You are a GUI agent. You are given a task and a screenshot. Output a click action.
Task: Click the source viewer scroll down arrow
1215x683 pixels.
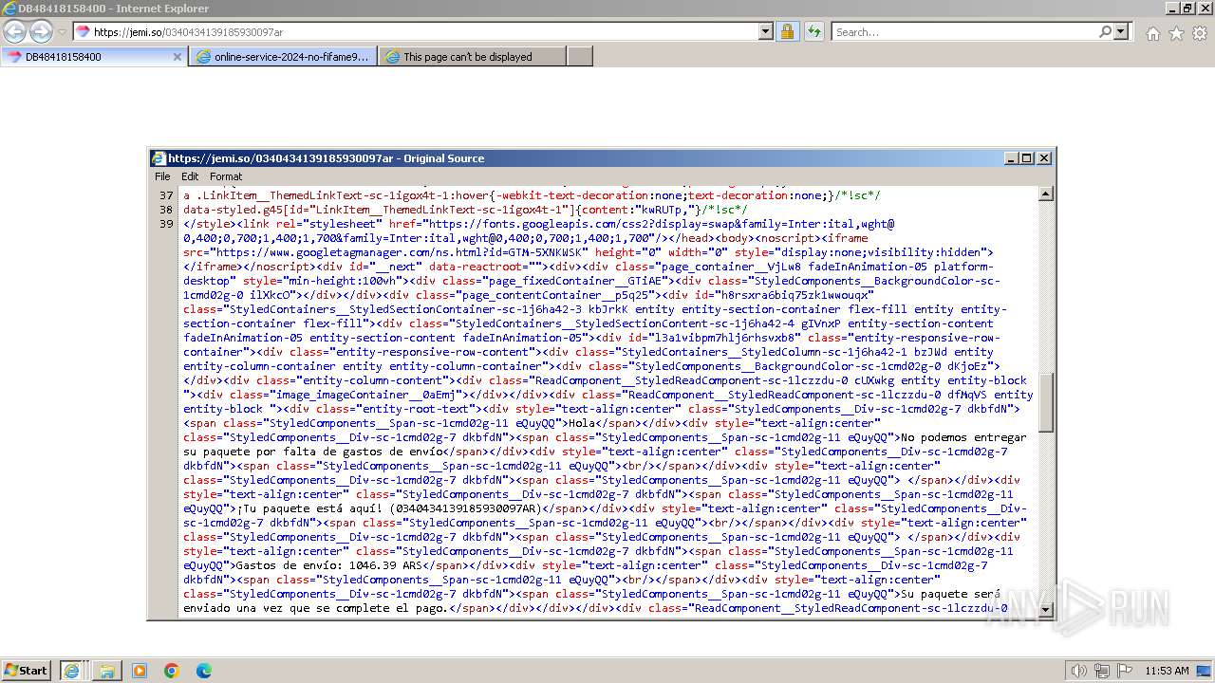pyautogui.click(x=1046, y=609)
